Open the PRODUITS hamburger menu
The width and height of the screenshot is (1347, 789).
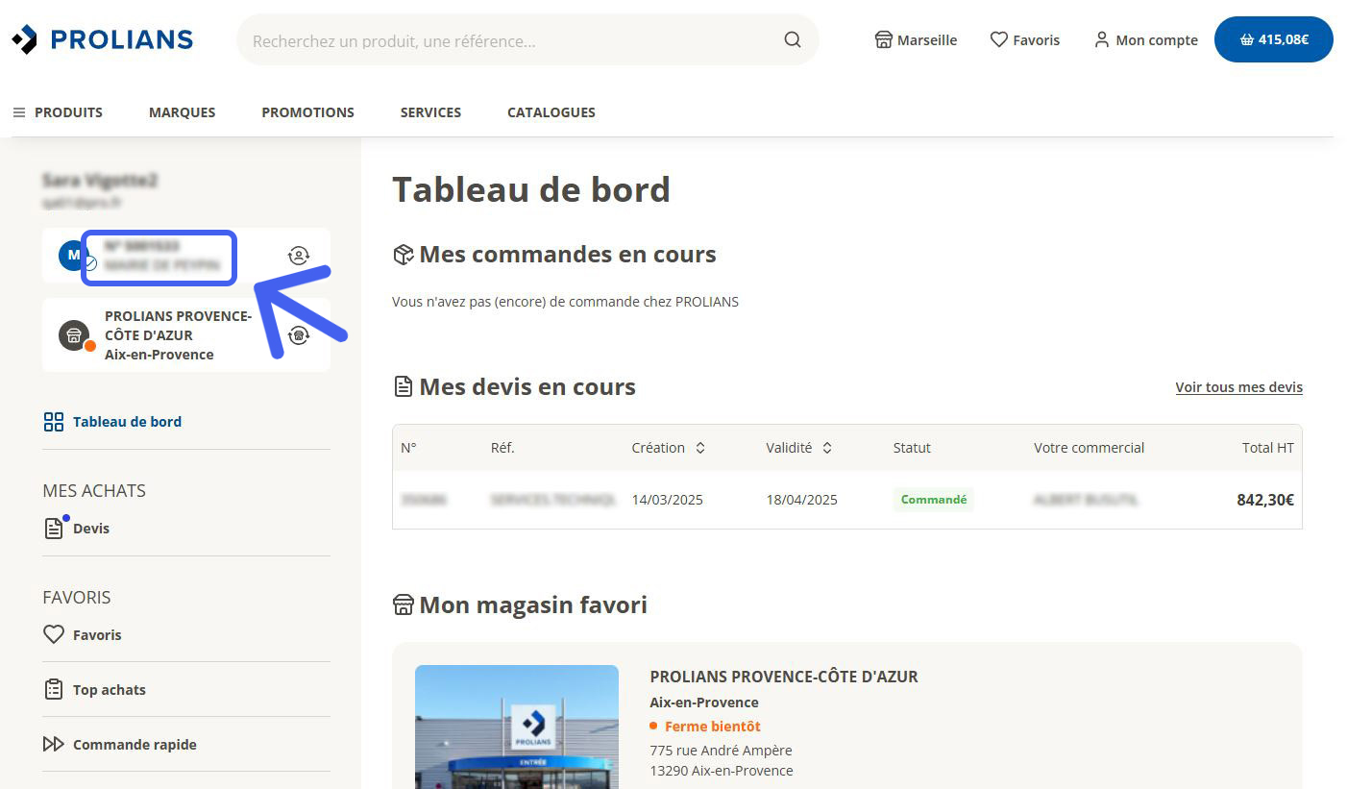point(58,112)
